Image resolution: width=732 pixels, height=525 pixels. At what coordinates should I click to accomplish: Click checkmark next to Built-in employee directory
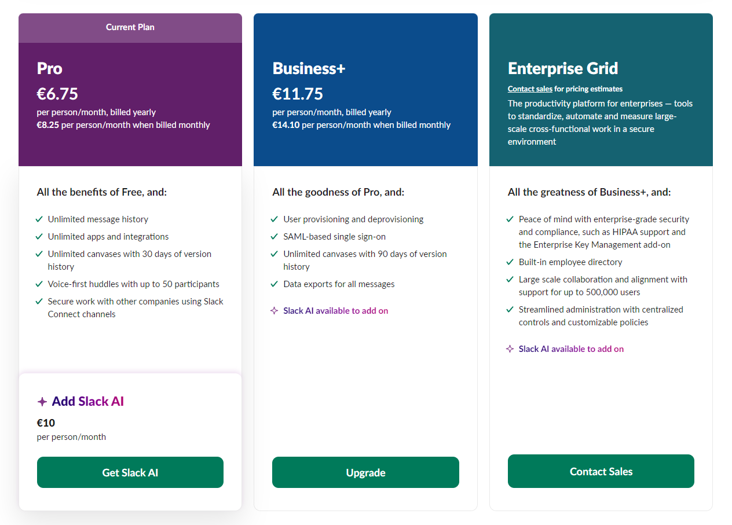510,262
